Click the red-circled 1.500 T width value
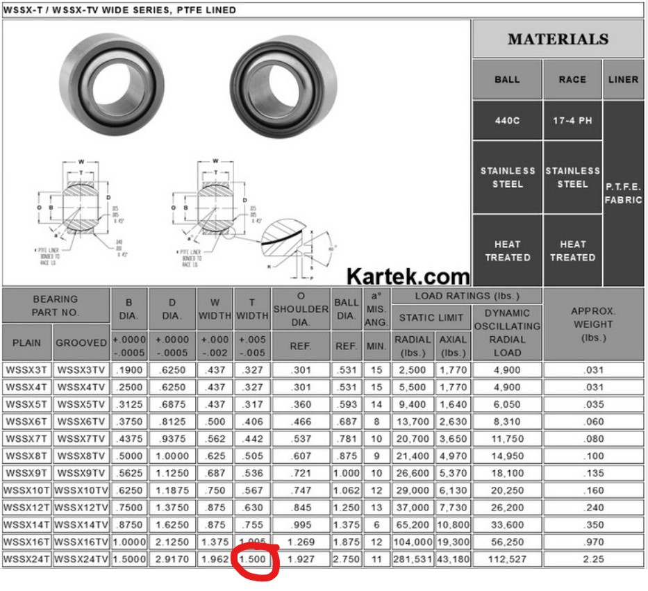The height and width of the screenshot is (591, 648). coord(252,559)
